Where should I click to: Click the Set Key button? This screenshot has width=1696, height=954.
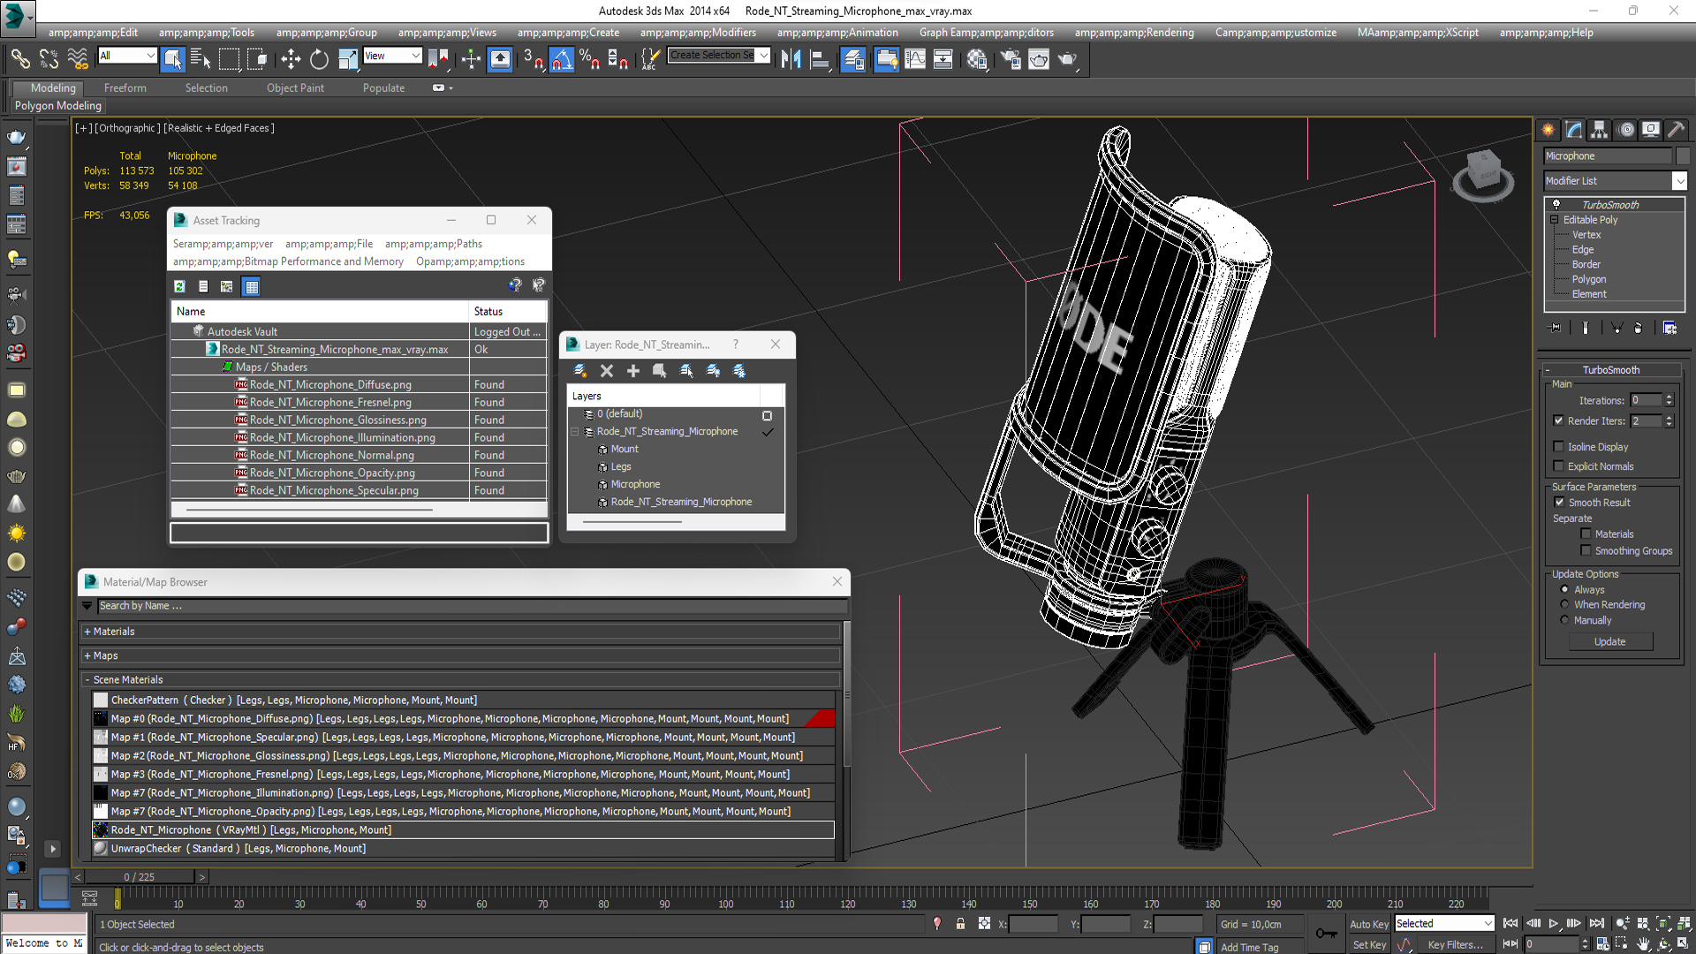1369,945
